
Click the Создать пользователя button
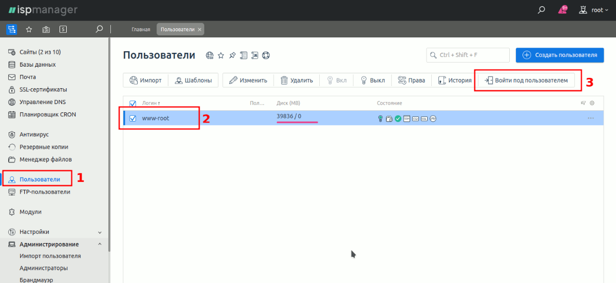coord(560,55)
